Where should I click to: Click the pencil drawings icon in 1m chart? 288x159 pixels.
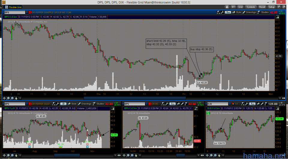tap(182, 104)
